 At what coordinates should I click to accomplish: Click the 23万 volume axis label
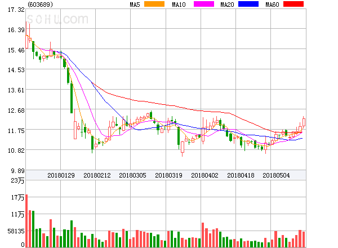pyautogui.click(x=17, y=180)
